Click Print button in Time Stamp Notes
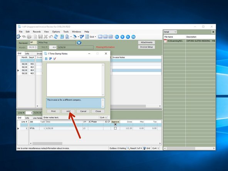This screenshot has height=171, width=228. [x=54, y=111]
